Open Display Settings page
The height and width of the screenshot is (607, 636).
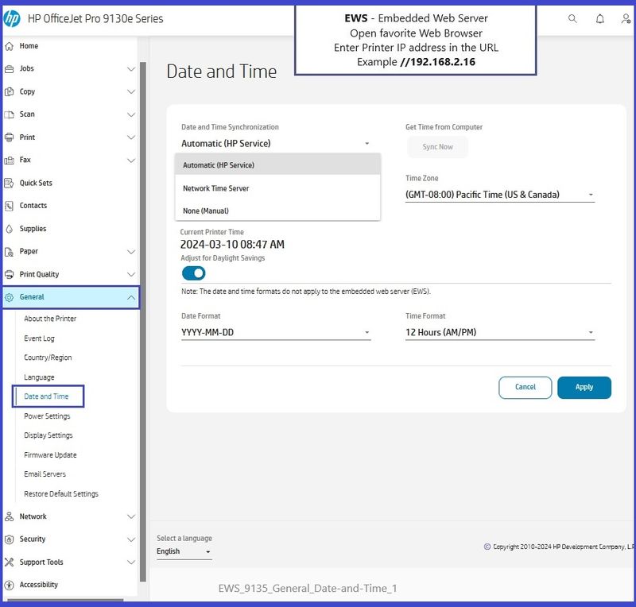pyautogui.click(x=48, y=435)
